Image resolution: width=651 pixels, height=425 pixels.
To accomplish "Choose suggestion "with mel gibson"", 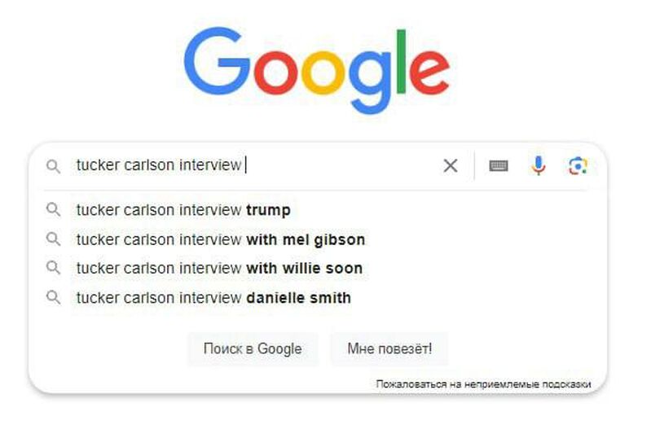I will (x=220, y=239).
